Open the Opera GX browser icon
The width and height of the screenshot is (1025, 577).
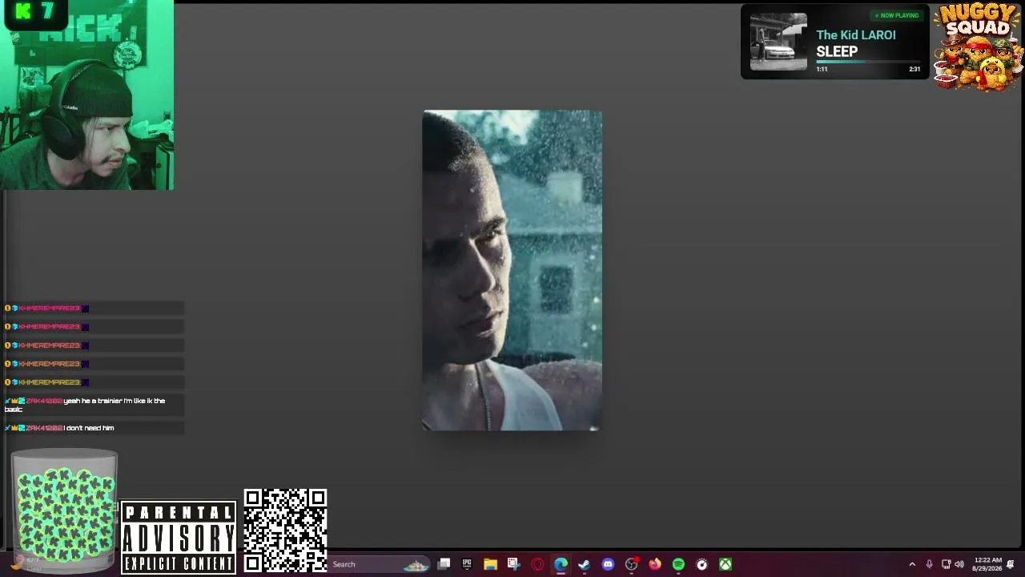click(x=537, y=564)
